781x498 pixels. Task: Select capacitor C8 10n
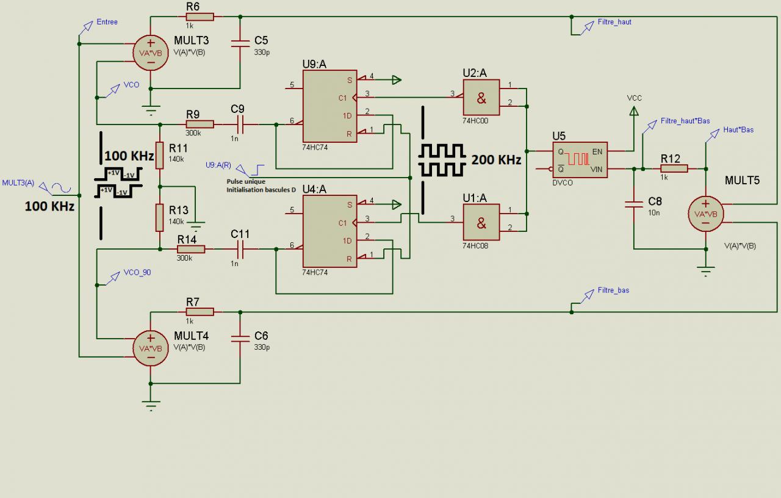point(634,205)
